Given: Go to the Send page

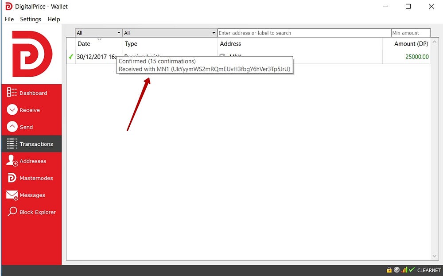Looking at the screenshot, I should [x=26, y=127].
